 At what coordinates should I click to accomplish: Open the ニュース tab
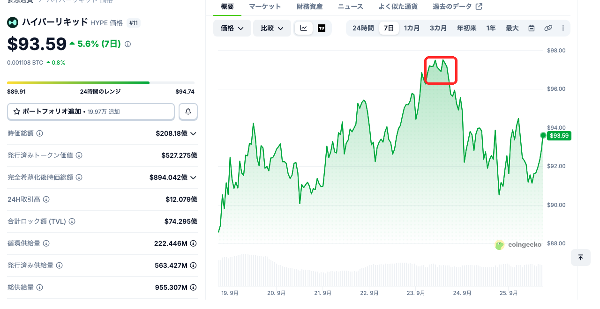(350, 7)
